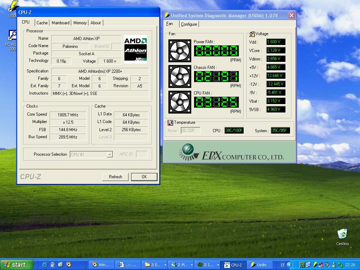
Task: Switch to the CPU-Z taskbar button
Action: point(233,265)
